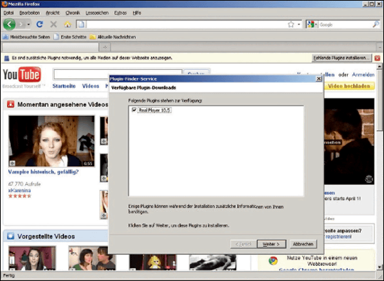Uncheck the Real Player 10.5 checkbox

[134, 110]
